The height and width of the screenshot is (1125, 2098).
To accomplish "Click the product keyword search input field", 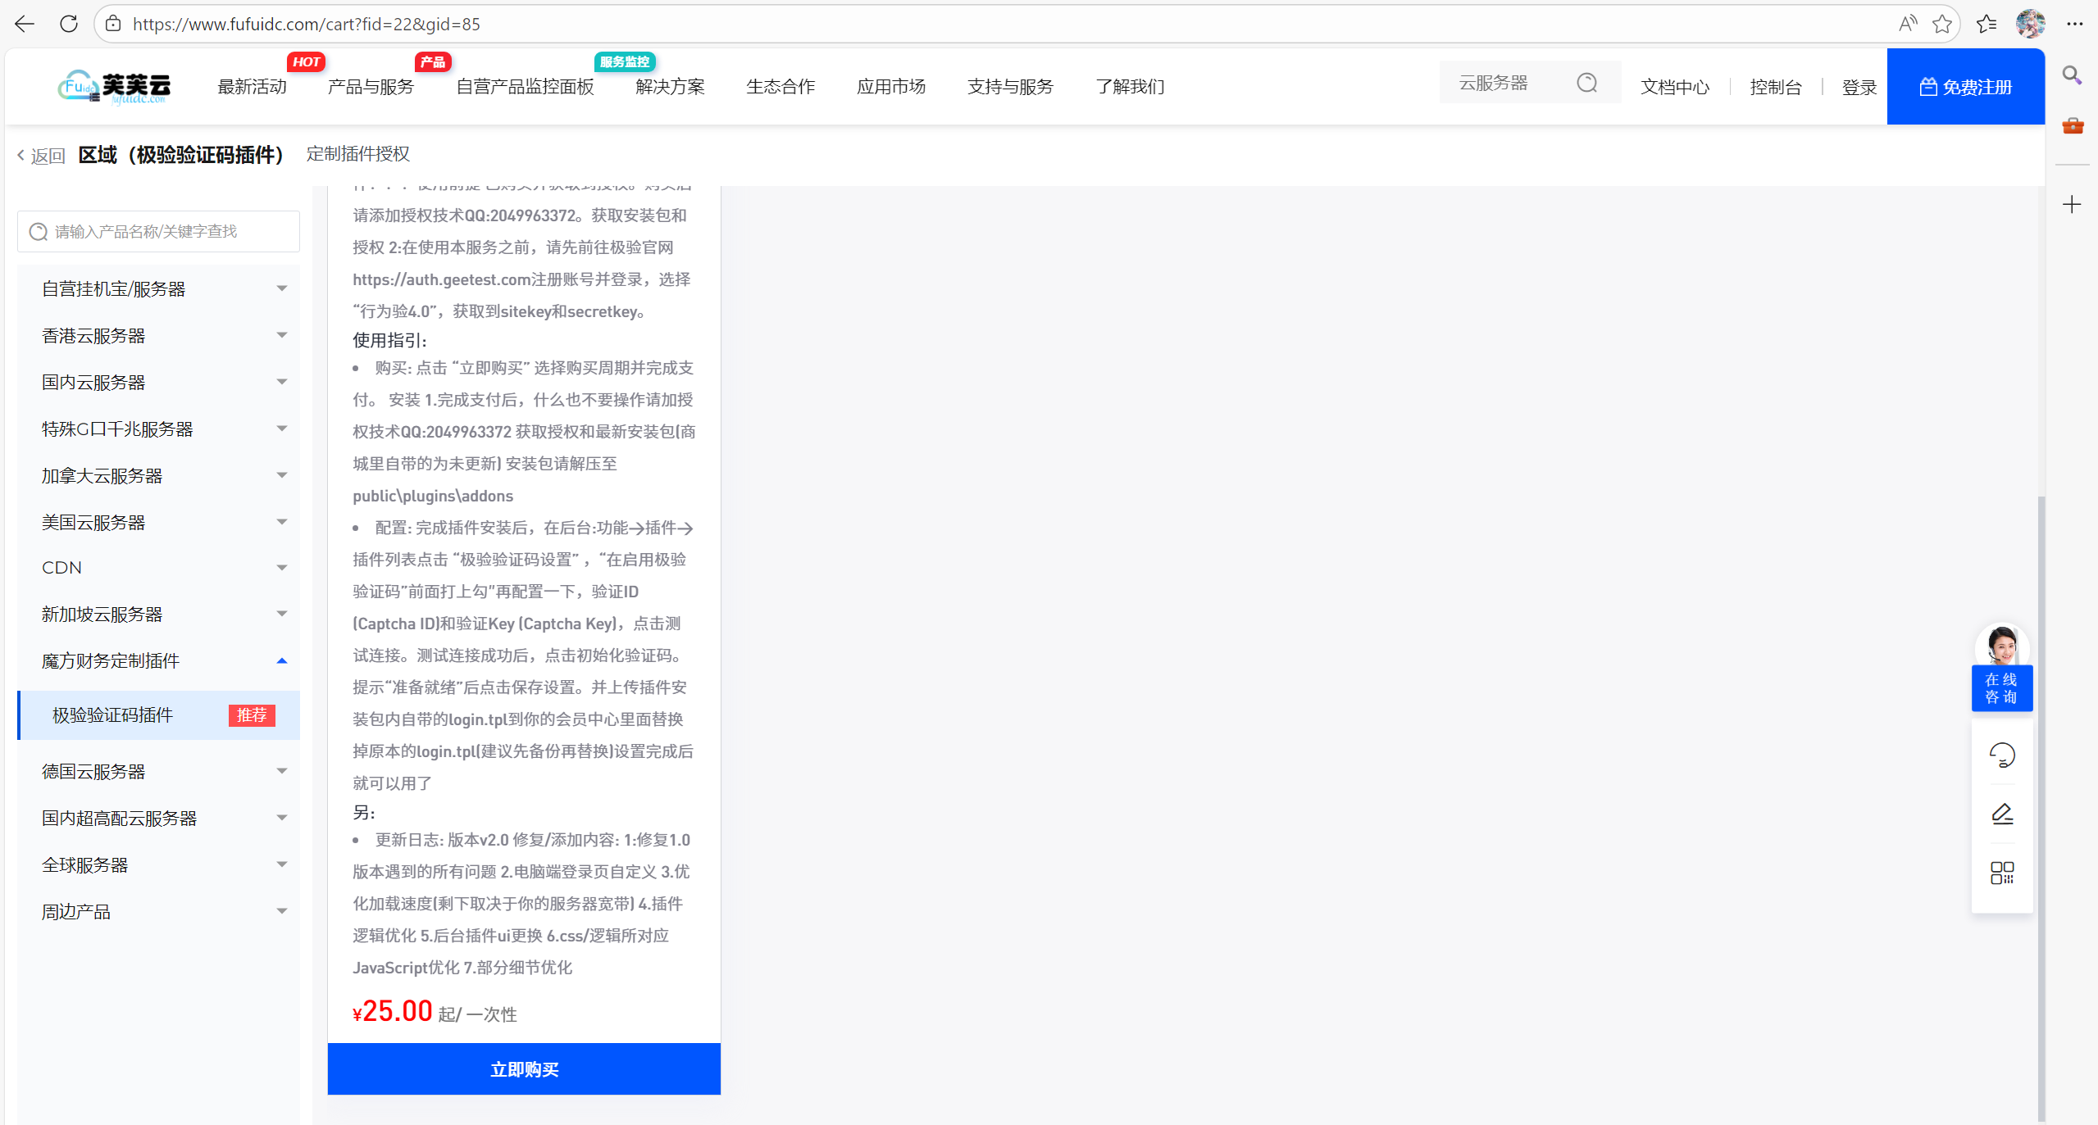I will tap(158, 231).
